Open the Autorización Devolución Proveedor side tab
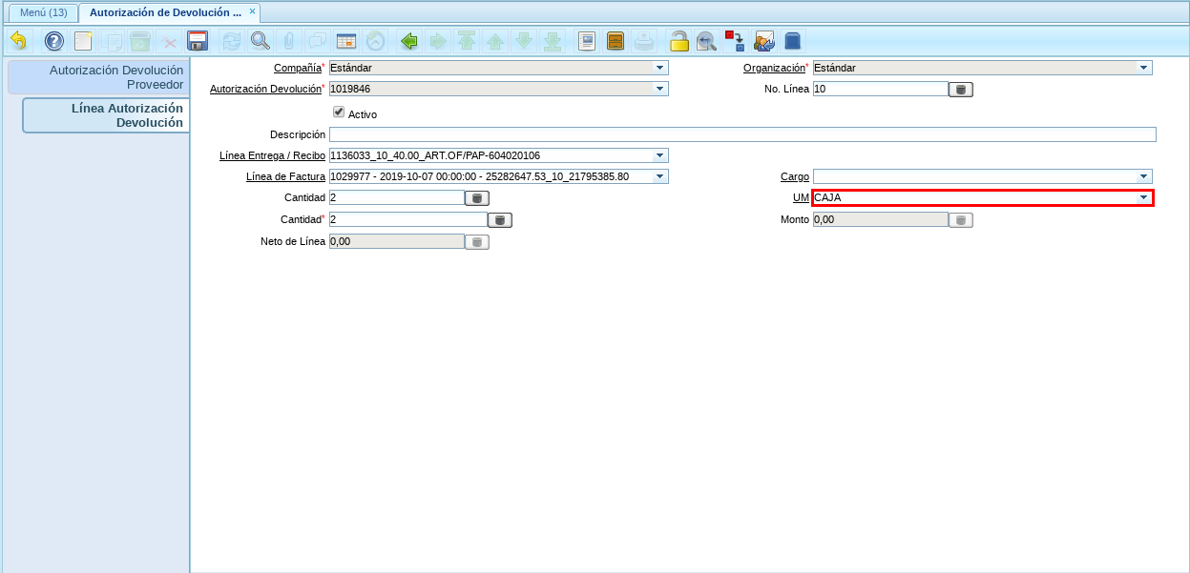Viewport: 1190px width, 573px height. coord(98,77)
